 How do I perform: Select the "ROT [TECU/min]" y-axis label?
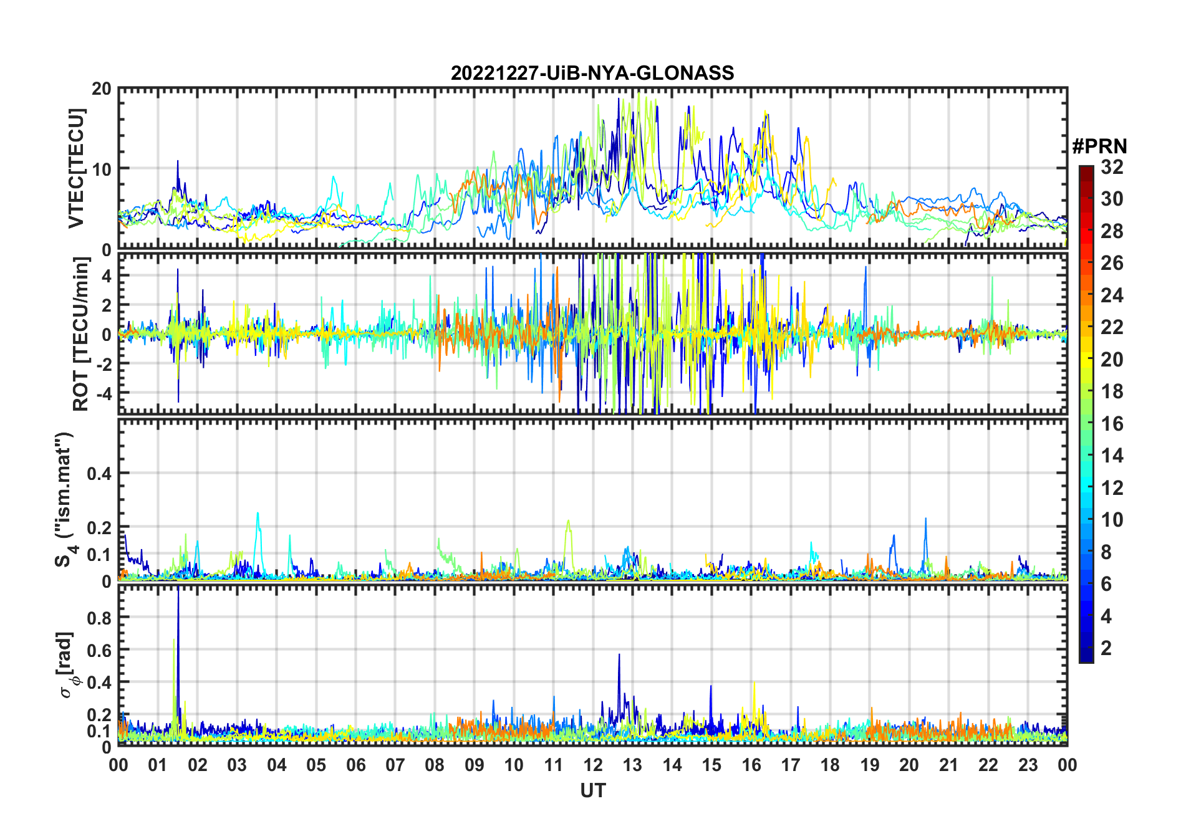click(x=81, y=334)
